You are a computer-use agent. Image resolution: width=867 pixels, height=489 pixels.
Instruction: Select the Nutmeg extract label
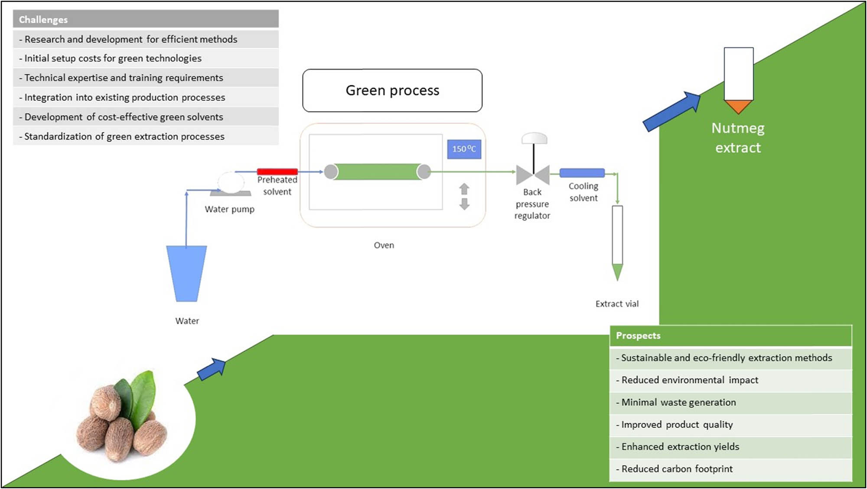point(738,138)
